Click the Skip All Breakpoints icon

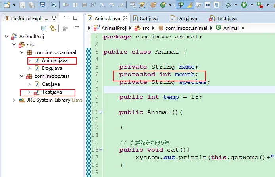coord(54,5)
